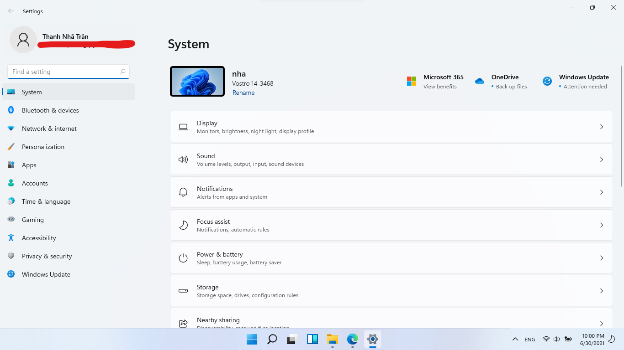Click the vertical scrollbar on right
The height and width of the screenshot is (350, 624).
pyautogui.click(x=621, y=125)
